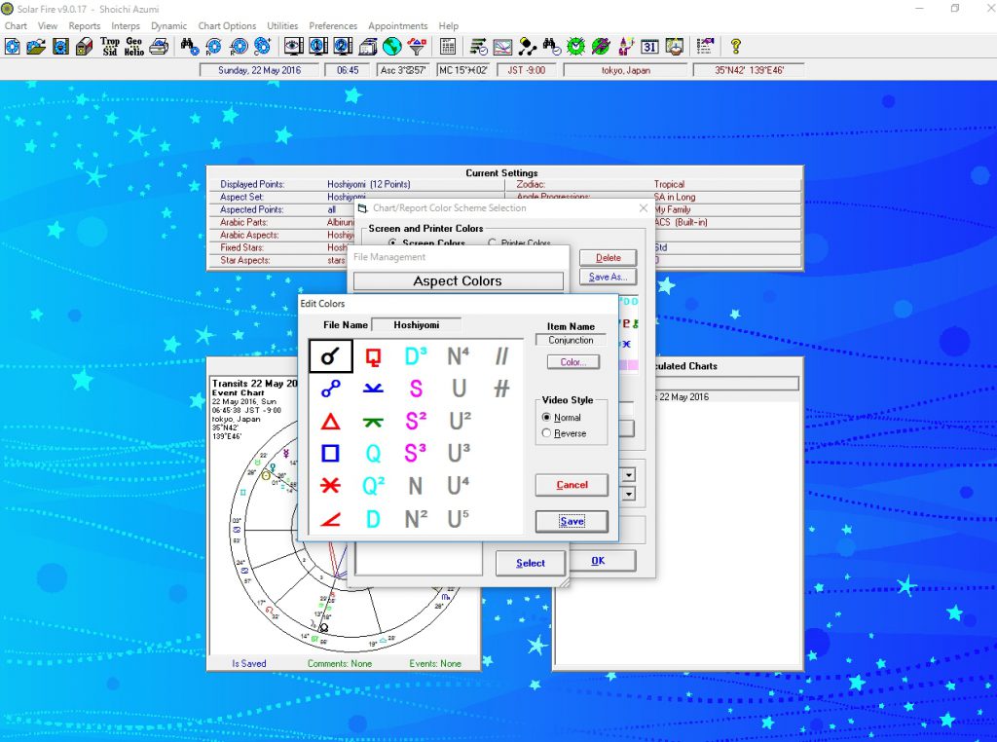Screen dimensions: 997x742
Task: Select the red Sextile asterisk glyph
Action: [x=330, y=486]
